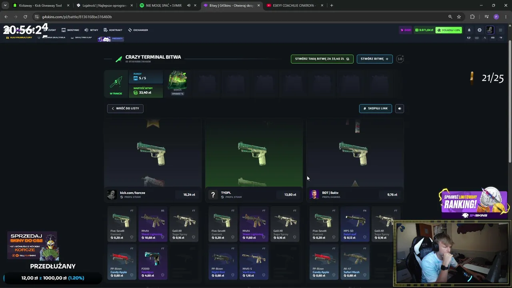
Task: Click the Sprawdź limitowany Ranking banner
Action: [x=474, y=203]
